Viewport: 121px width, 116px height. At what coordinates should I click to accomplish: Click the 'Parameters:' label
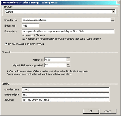point(11,31)
